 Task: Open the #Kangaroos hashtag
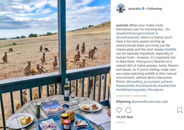pos(145,61)
